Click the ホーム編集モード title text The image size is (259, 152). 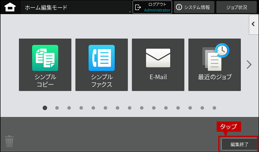[46, 7]
